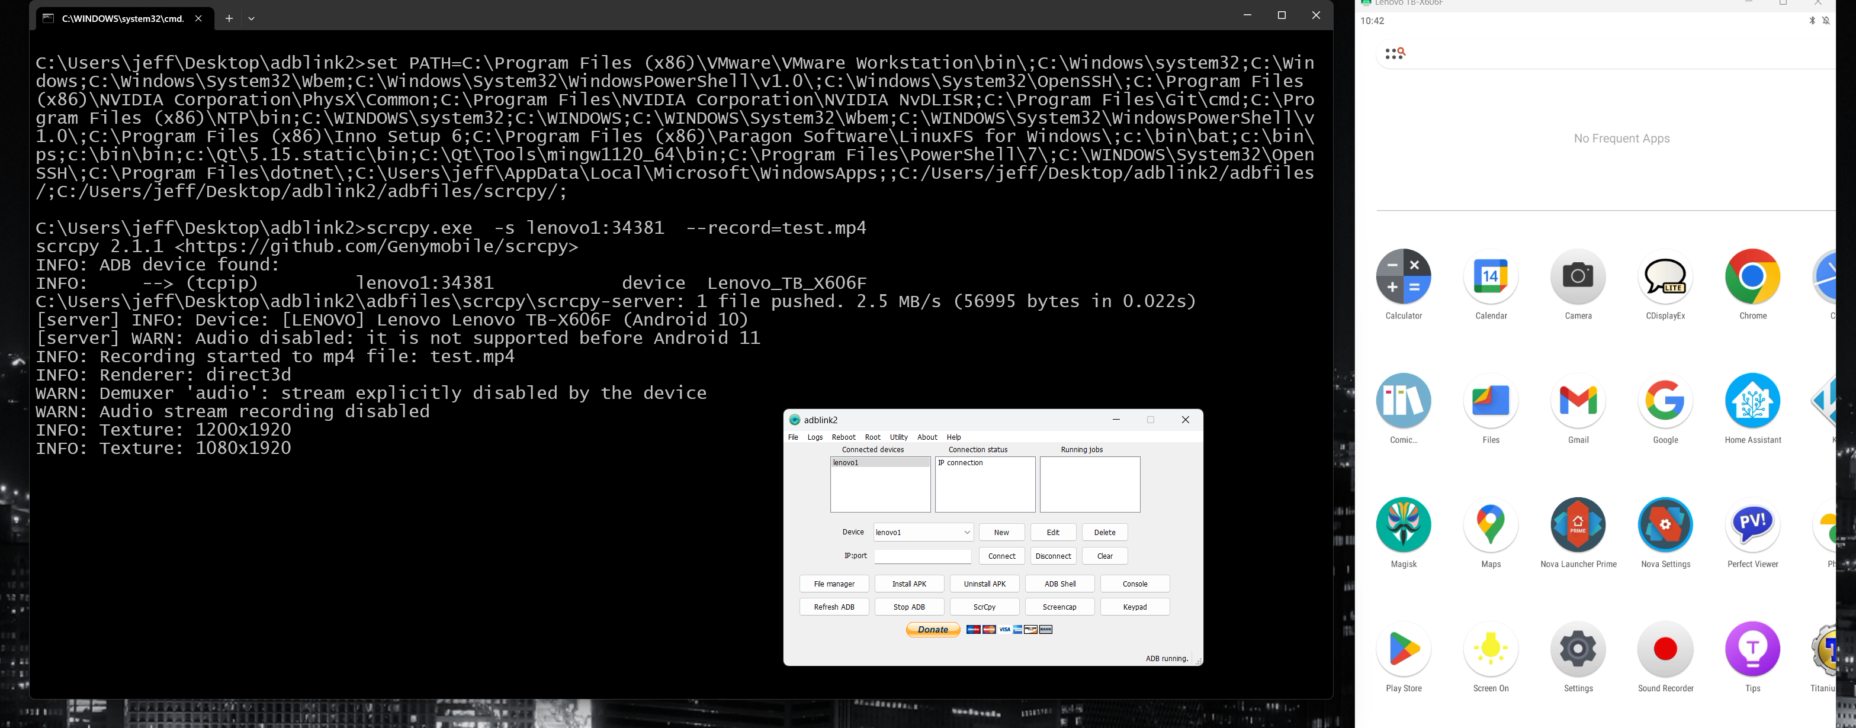Click the Uninstall APK button

[984, 584]
